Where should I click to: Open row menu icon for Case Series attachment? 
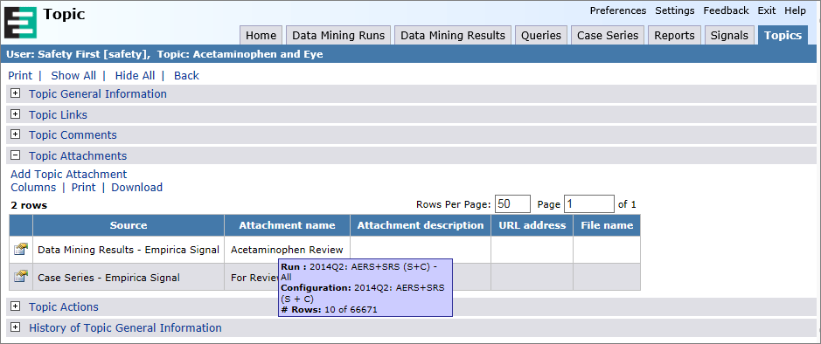[20, 277]
